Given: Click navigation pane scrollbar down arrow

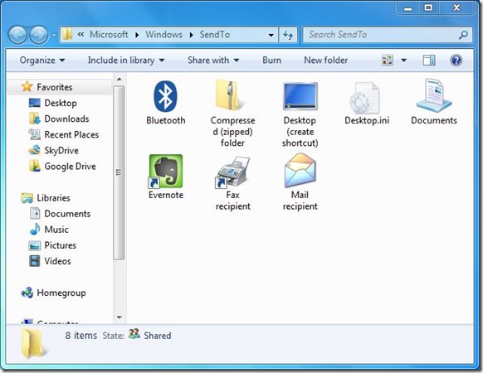Looking at the screenshot, I should [x=120, y=317].
